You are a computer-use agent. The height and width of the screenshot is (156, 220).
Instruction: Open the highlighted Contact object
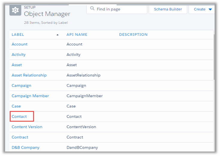coord(19,116)
